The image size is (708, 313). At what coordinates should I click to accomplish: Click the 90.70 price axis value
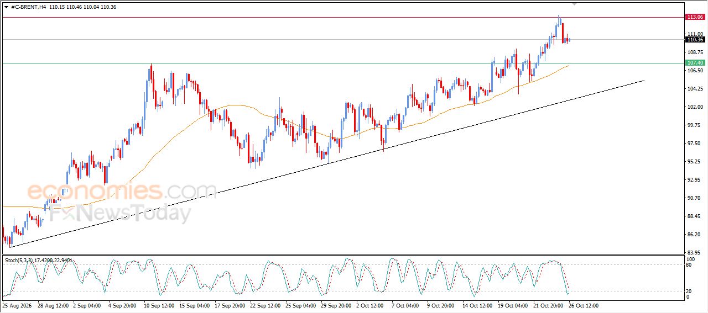694,198
